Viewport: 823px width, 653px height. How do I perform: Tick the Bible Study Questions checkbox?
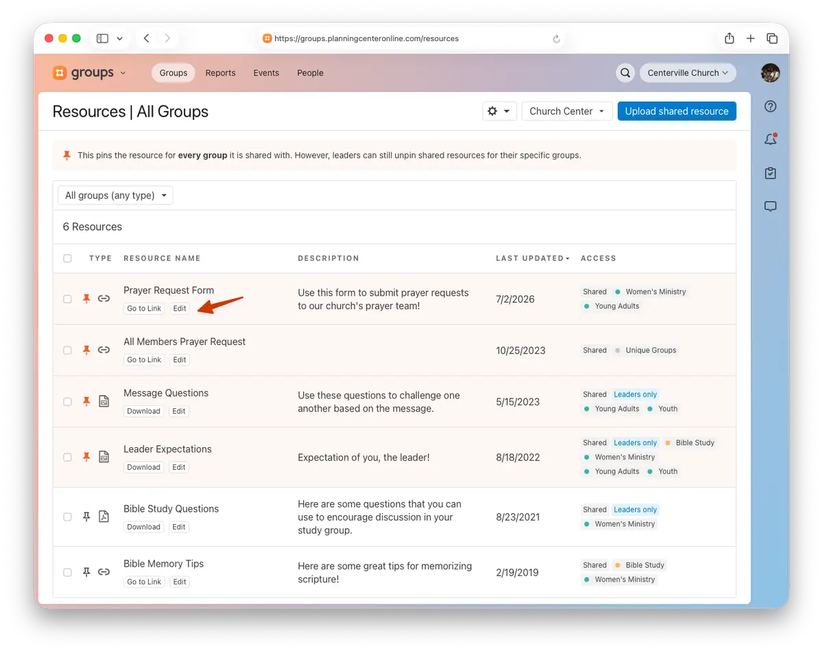coord(67,517)
